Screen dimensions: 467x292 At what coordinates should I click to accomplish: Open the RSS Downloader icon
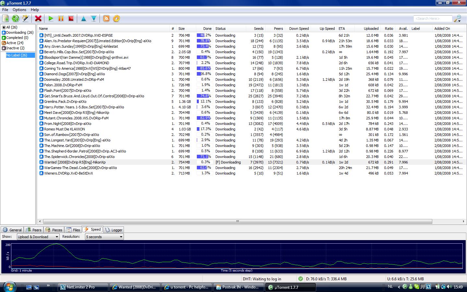[x=106, y=18]
